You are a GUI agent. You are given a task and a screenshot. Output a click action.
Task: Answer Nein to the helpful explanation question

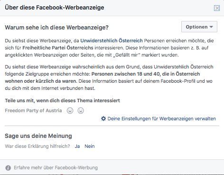[x=90, y=146]
